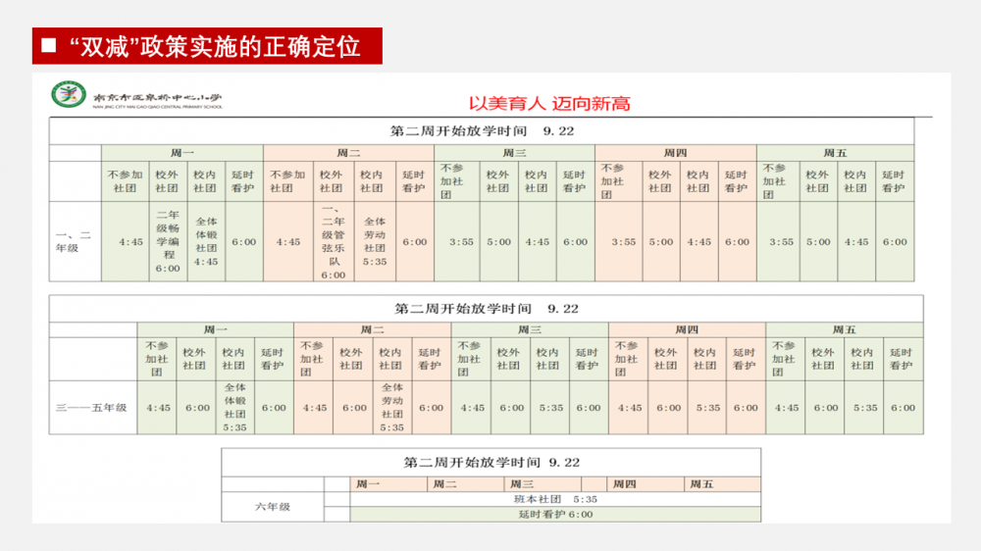Click the 一、二年级 row label
Screen dimensions: 981x551
click(75, 241)
